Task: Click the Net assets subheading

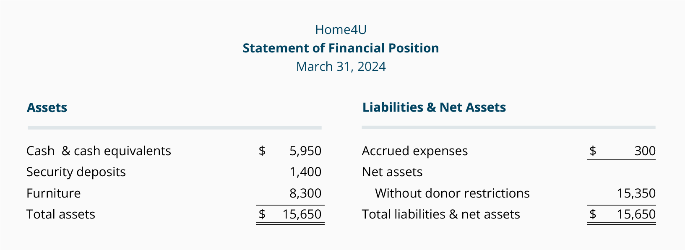Action: (x=392, y=172)
